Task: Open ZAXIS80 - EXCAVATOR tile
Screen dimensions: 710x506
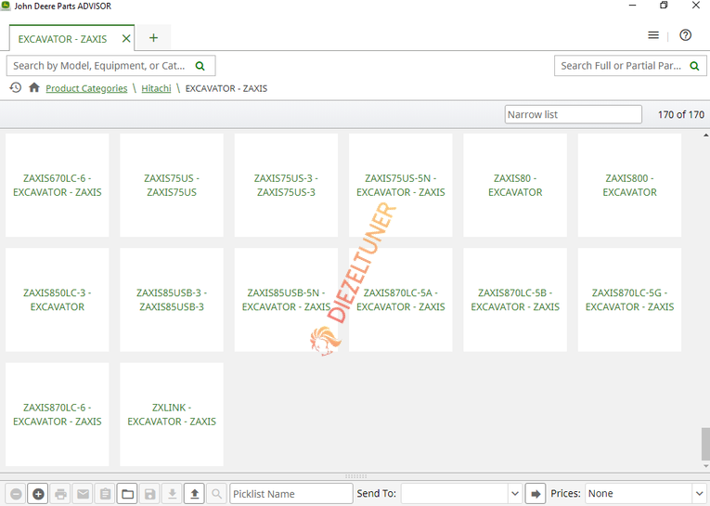Action: pos(515,186)
